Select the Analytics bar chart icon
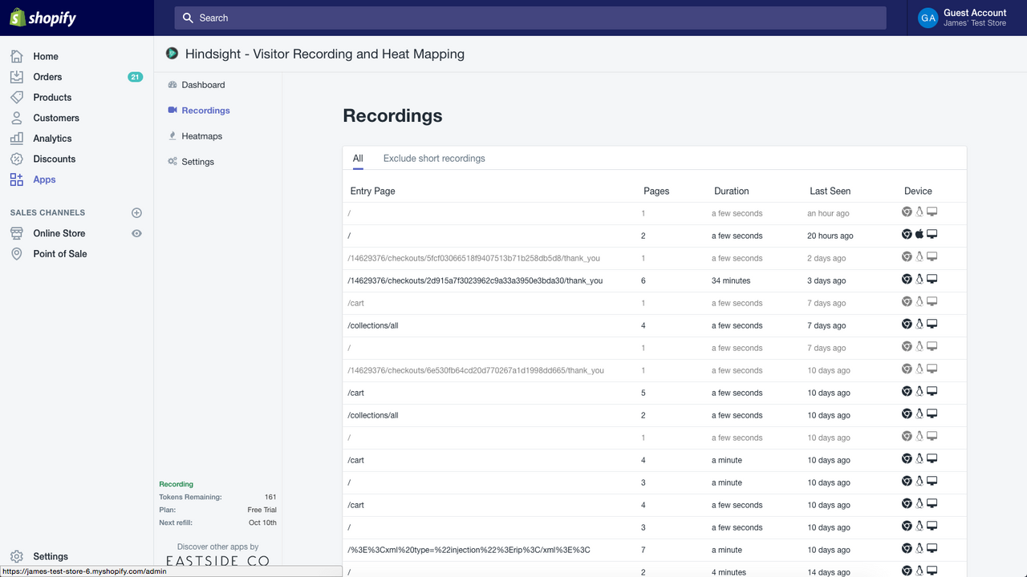Image resolution: width=1027 pixels, height=577 pixels. point(16,138)
